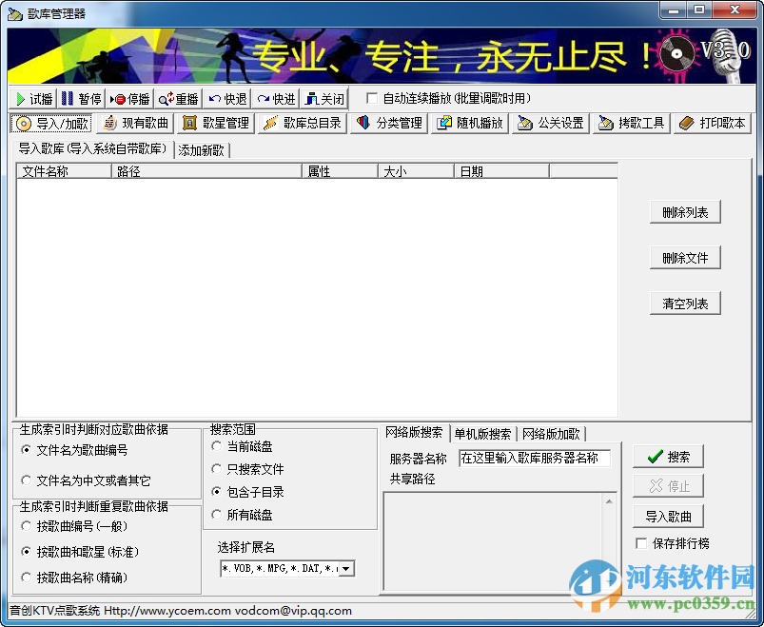Sort by 日期 column header
764x627 pixels.
click(x=502, y=171)
